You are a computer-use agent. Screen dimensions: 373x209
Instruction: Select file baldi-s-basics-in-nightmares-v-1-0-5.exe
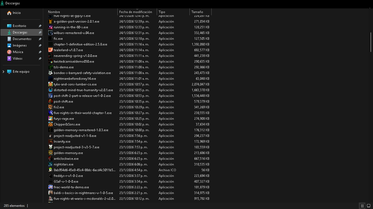tap(83, 193)
